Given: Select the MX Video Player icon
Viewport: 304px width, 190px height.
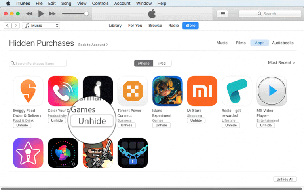Looking at the screenshot, I should [x=272, y=91].
